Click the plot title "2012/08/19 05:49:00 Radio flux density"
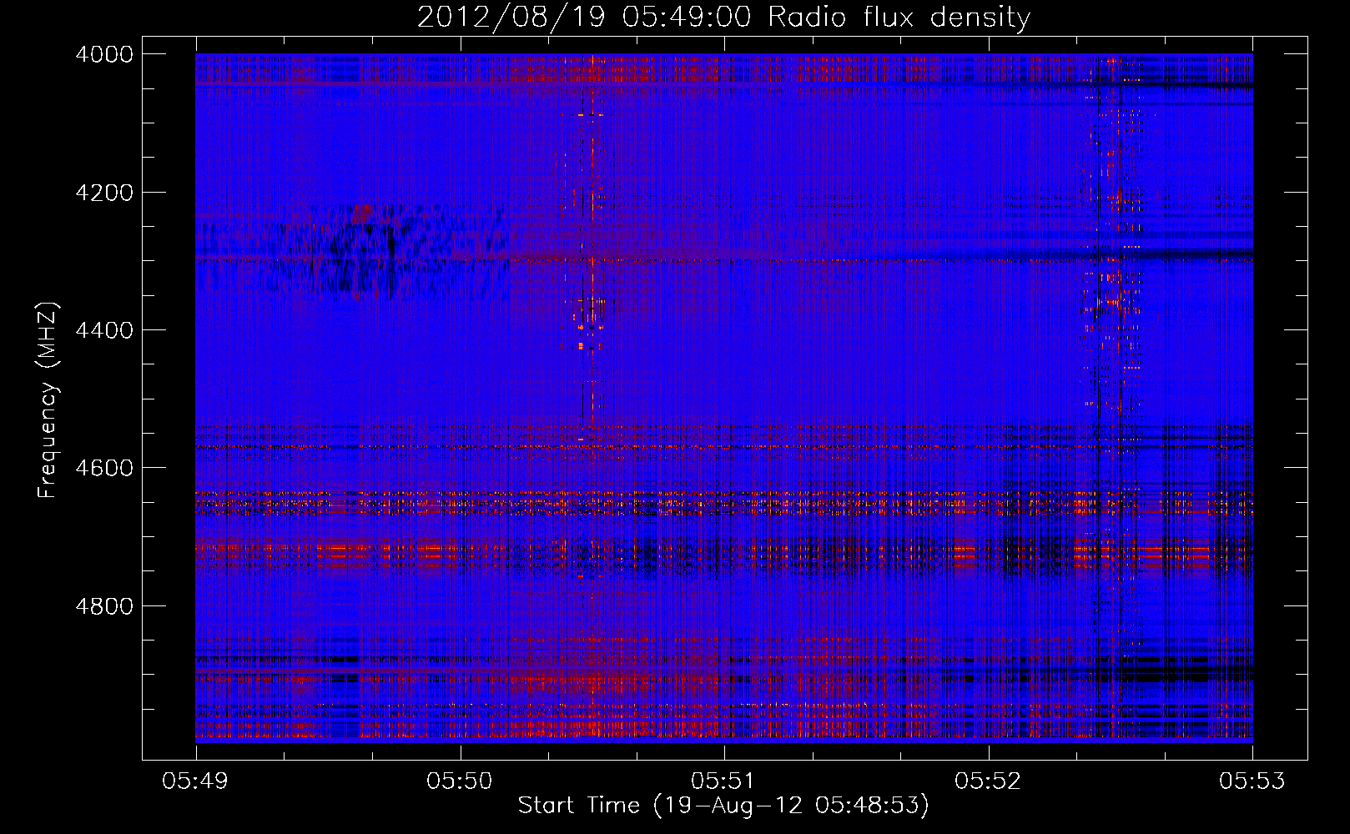 [723, 18]
